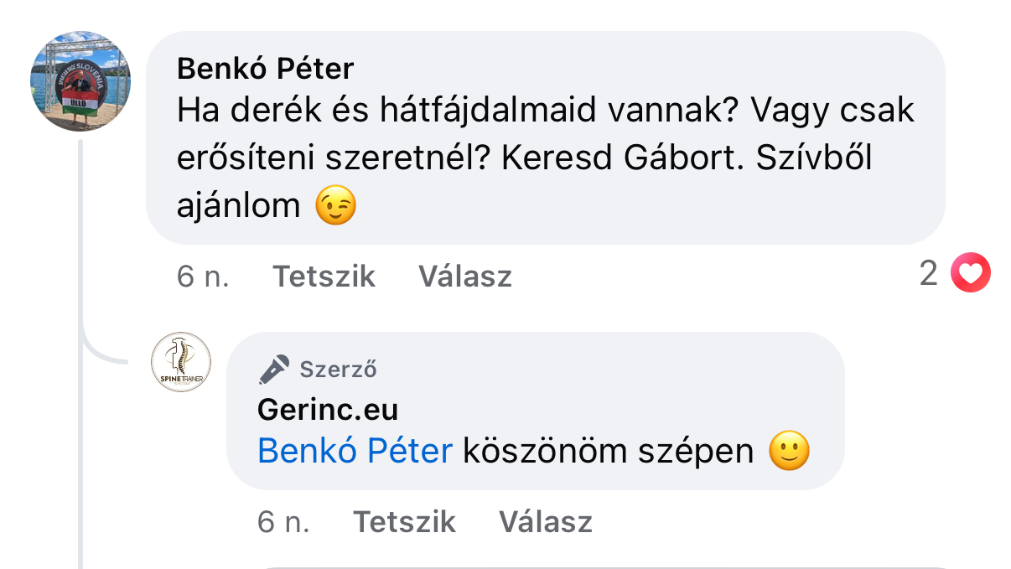This screenshot has width=1011, height=569.
Task: Click the smiley emoji in Gerinc.eu's reply
Action: coord(789,453)
